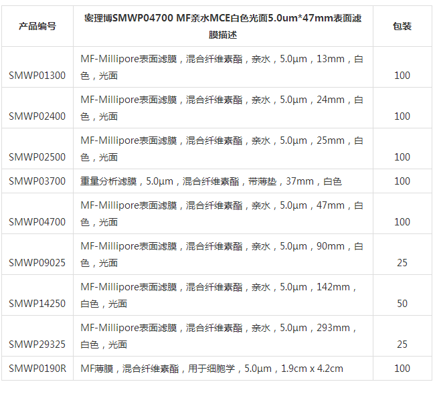
Task: Click the 重量分析滤膜 37mm description
Action: pos(211,181)
